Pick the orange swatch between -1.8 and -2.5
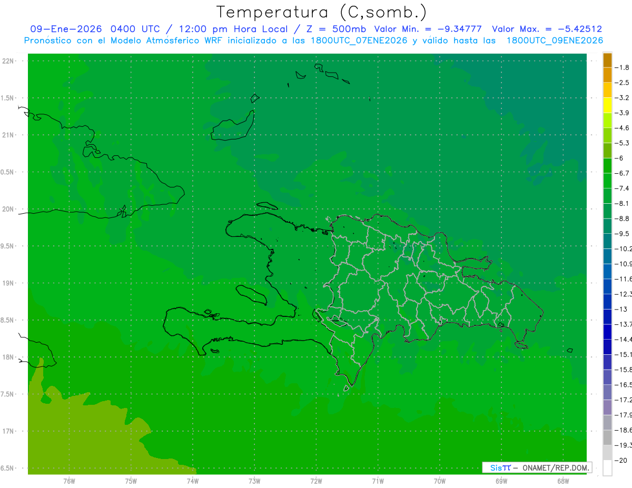 607,75
